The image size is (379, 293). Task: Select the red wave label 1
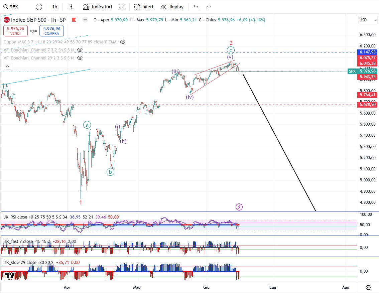[x=81, y=202]
